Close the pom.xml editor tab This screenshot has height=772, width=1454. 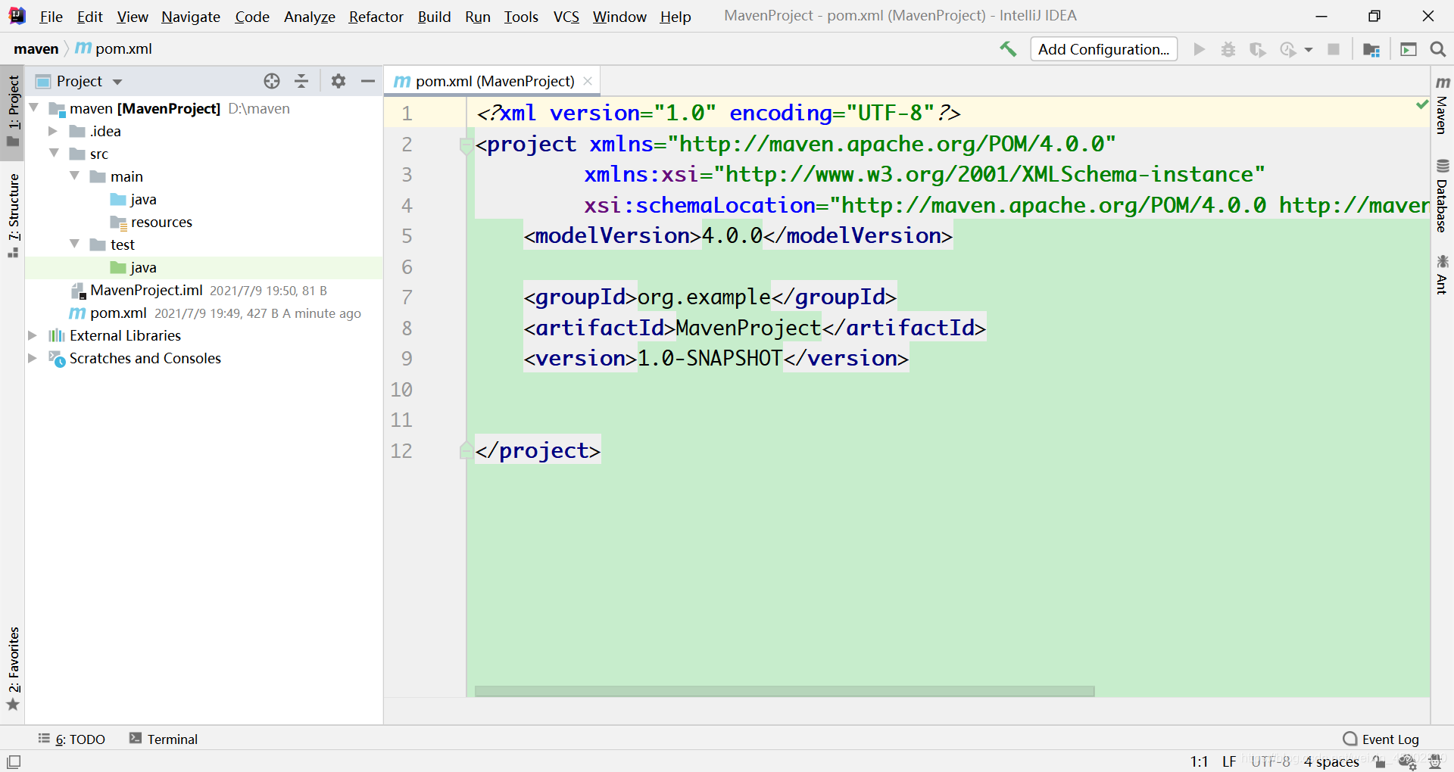click(x=588, y=81)
